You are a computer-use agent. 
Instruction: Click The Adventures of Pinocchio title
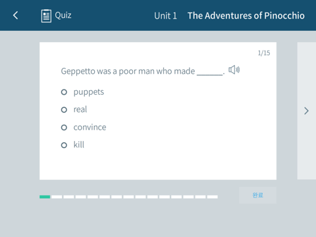click(246, 16)
